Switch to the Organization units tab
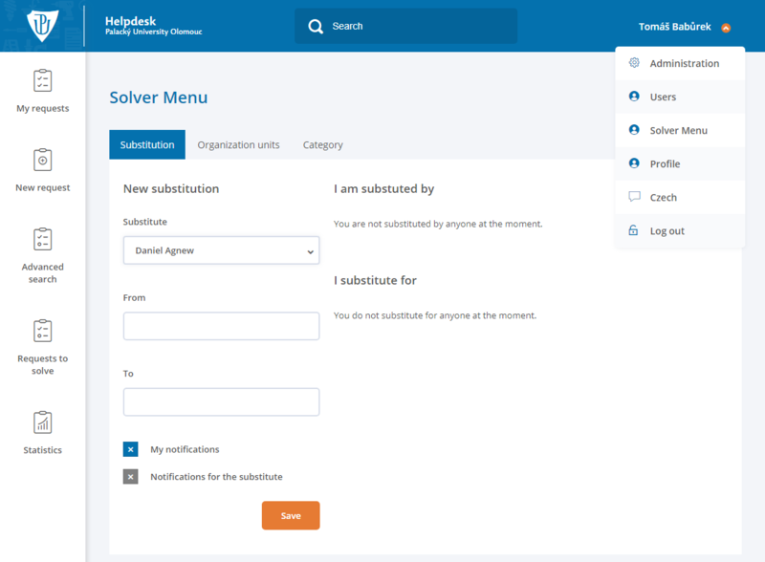This screenshot has height=562, width=765. [238, 145]
